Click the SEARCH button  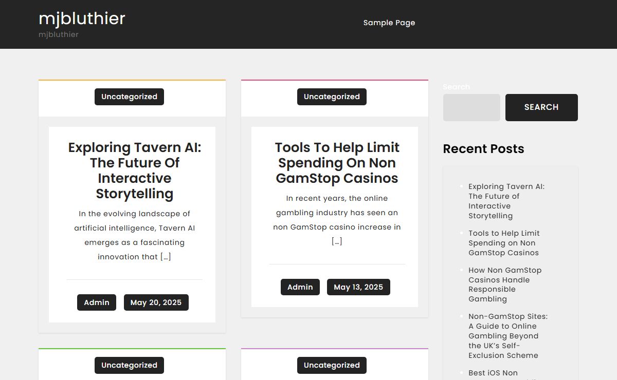click(x=541, y=107)
